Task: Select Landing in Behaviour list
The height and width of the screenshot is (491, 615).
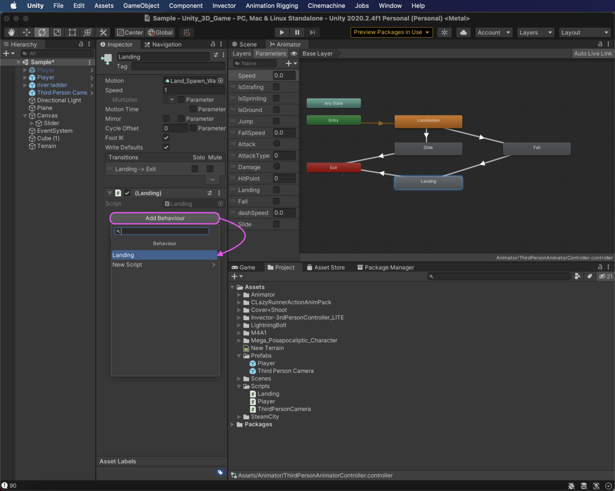Action: tap(165, 255)
